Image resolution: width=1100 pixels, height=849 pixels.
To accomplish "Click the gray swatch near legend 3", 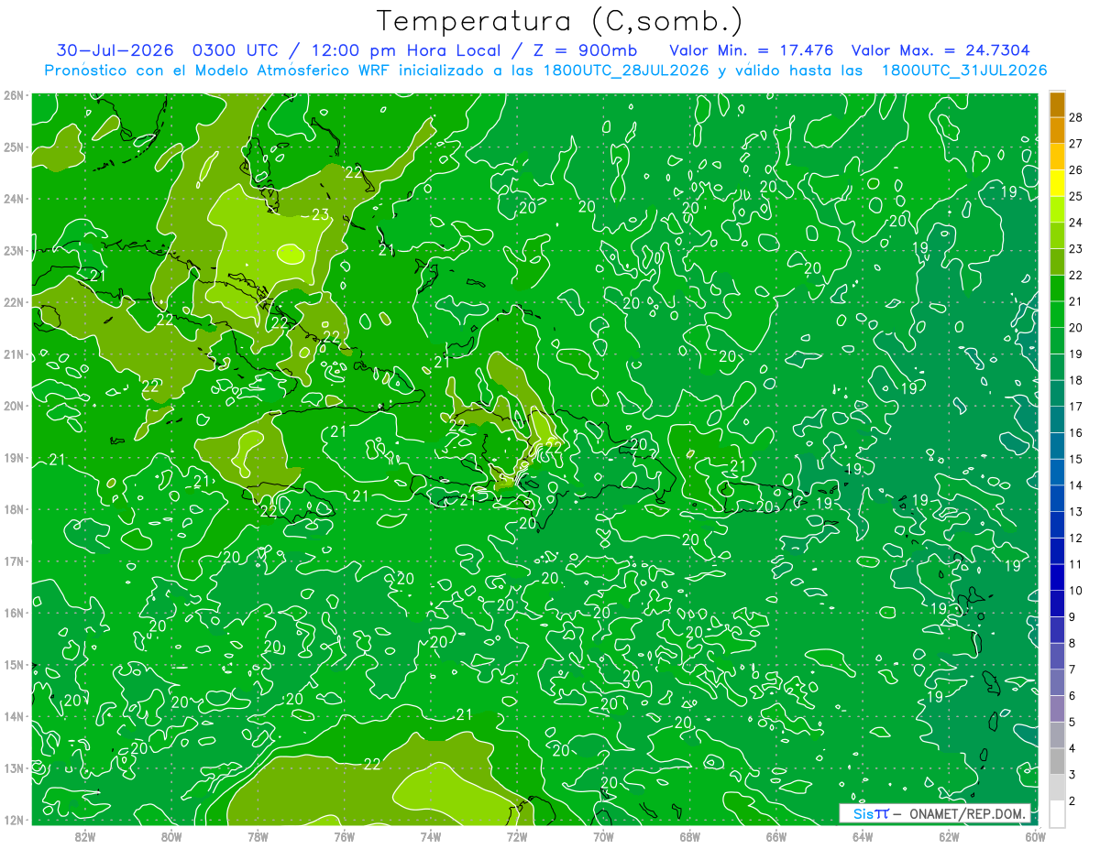I will pyautogui.click(x=1057, y=761).
